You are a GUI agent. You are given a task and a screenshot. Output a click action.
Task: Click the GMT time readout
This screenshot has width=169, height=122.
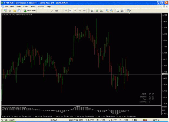coord(151,94)
